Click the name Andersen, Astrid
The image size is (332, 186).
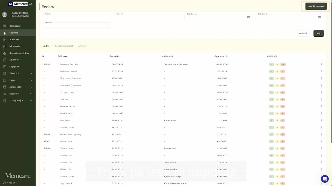click(68, 71)
